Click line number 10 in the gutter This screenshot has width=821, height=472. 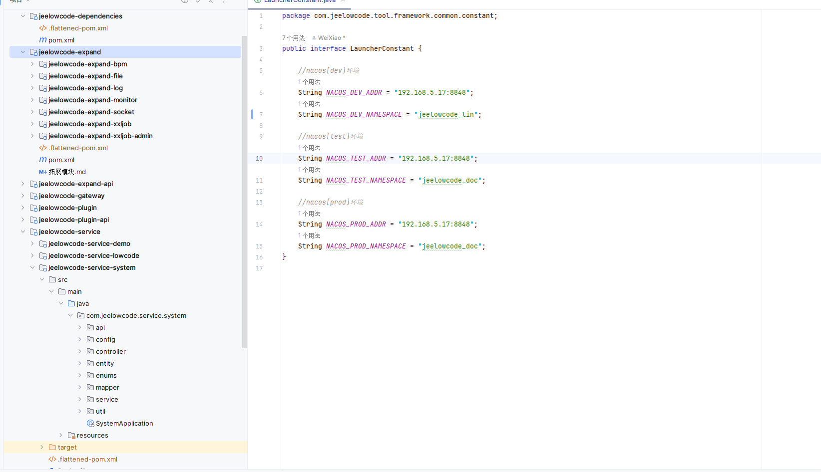259,158
